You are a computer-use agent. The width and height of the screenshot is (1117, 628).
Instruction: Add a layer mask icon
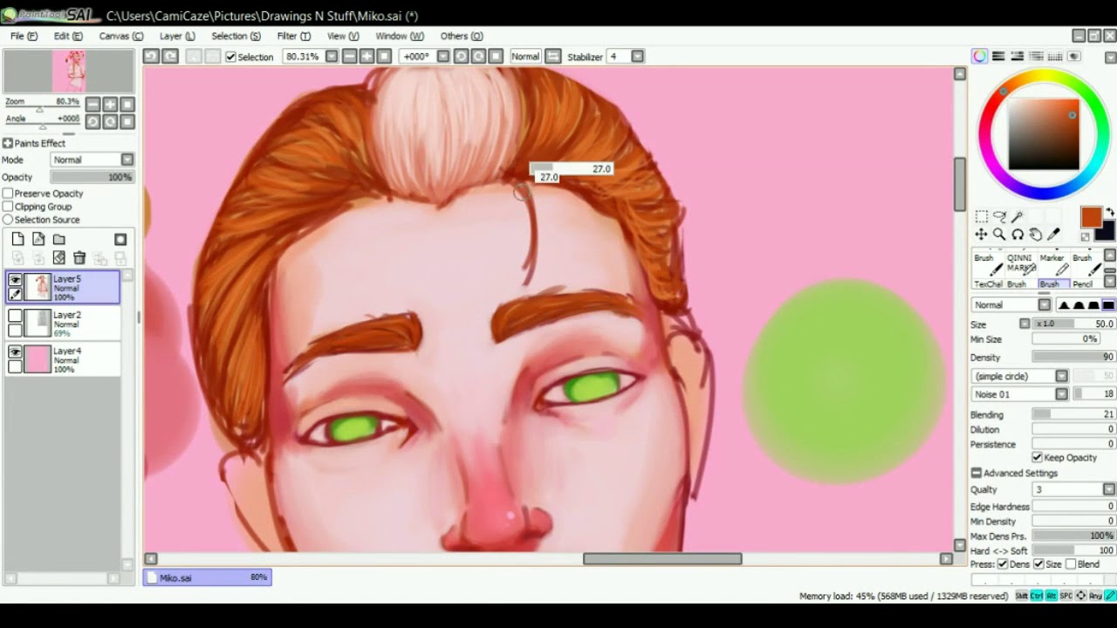click(x=120, y=239)
